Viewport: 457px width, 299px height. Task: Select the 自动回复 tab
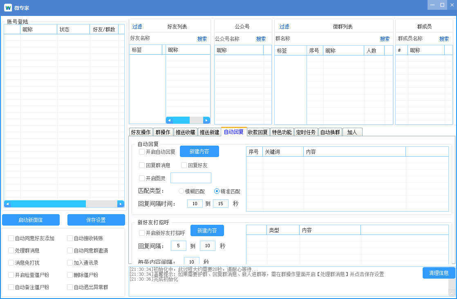point(234,132)
